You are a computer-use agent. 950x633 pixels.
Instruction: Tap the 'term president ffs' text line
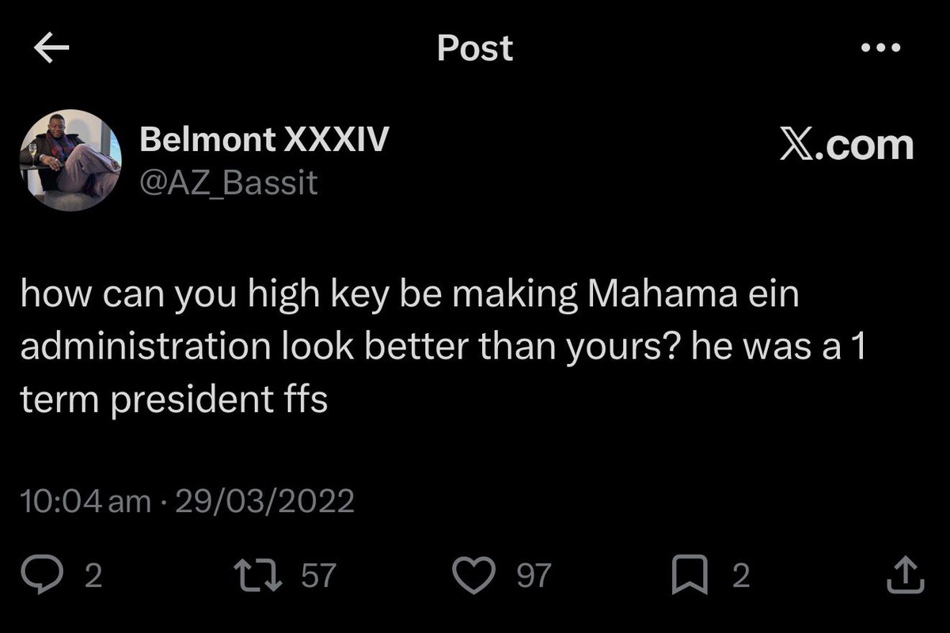click(x=174, y=400)
